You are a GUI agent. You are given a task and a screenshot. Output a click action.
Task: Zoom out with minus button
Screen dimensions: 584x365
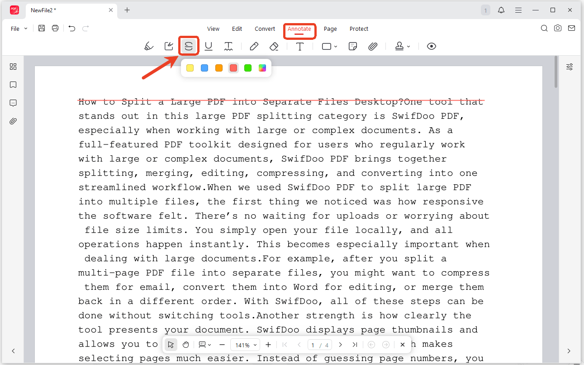222,345
